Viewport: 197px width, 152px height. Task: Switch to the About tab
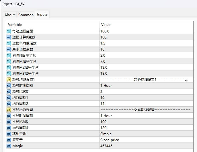coord(10,15)
